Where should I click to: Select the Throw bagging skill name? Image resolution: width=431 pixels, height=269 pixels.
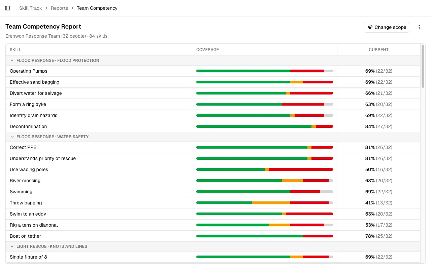click(26, 203)
